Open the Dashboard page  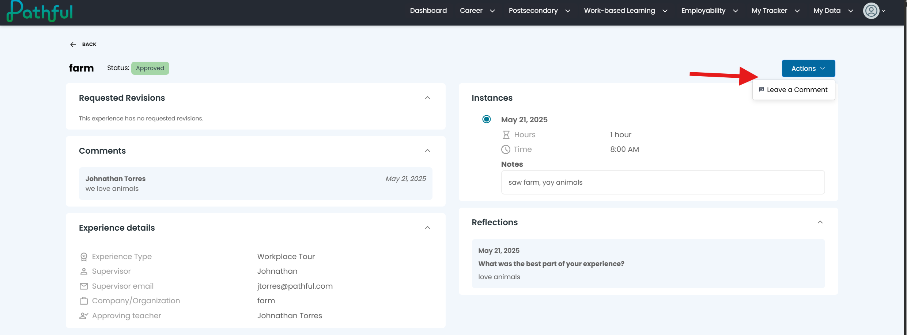[428, 11]
